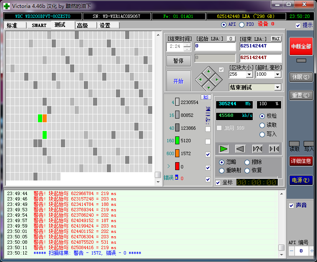Click the green play scan button
The height and width of the screenshot is (262, 317).
coord(223,149)
